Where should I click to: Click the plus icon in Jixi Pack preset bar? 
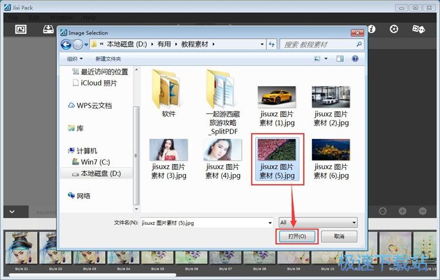(x=402, y=211)
